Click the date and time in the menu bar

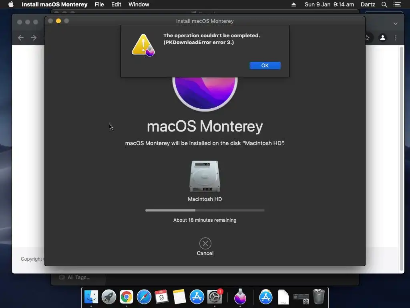coord(329,4)
